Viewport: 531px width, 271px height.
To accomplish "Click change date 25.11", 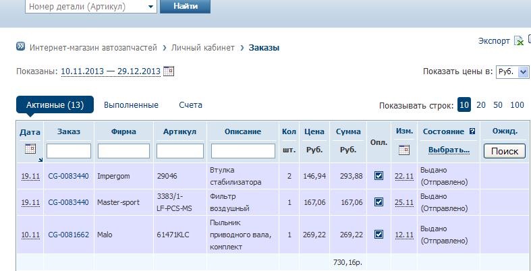I will (404, 202).
